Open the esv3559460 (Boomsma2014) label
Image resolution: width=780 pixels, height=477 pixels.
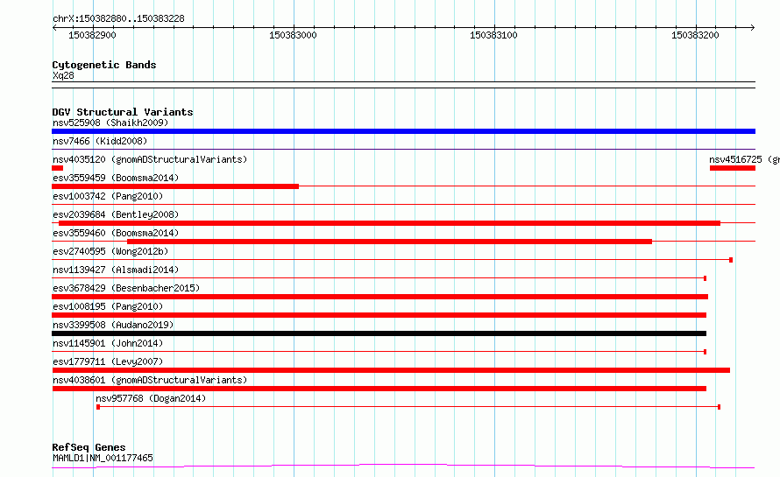click(116, 233)
